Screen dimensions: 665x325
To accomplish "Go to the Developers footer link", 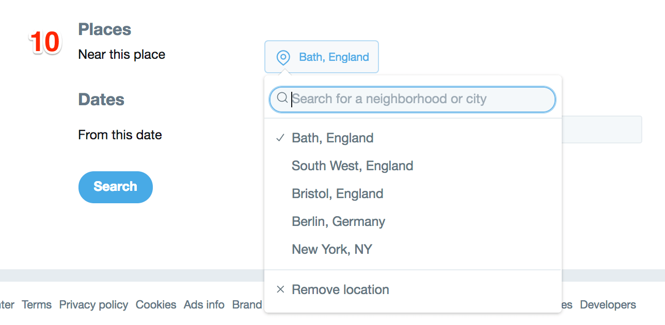I will point(608,305).
